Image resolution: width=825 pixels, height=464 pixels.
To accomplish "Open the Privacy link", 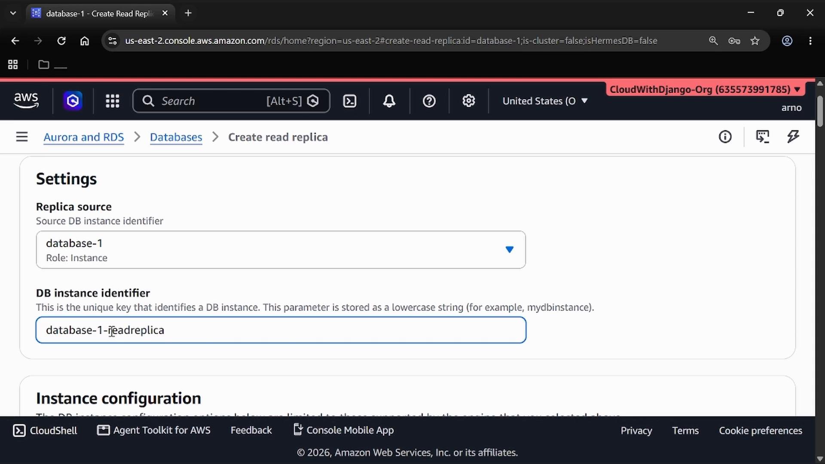I will coord(636,430).
